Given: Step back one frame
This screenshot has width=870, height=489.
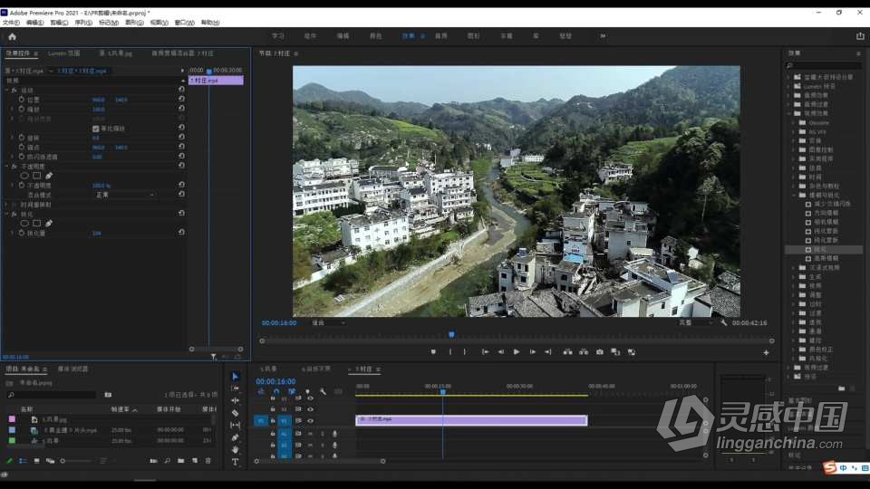Looking at the screenshot, I should tap(501, 352).
